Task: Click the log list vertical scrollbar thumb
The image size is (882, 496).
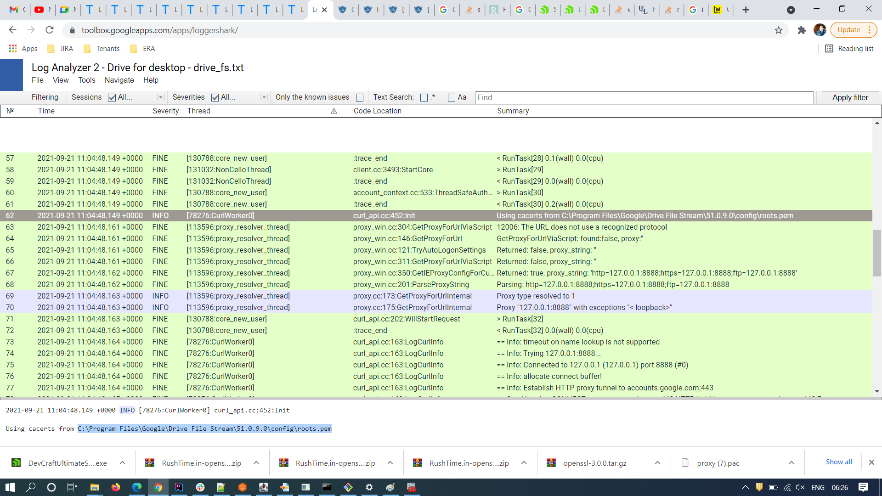Action: pyautogui.click(x=877, y=253)
